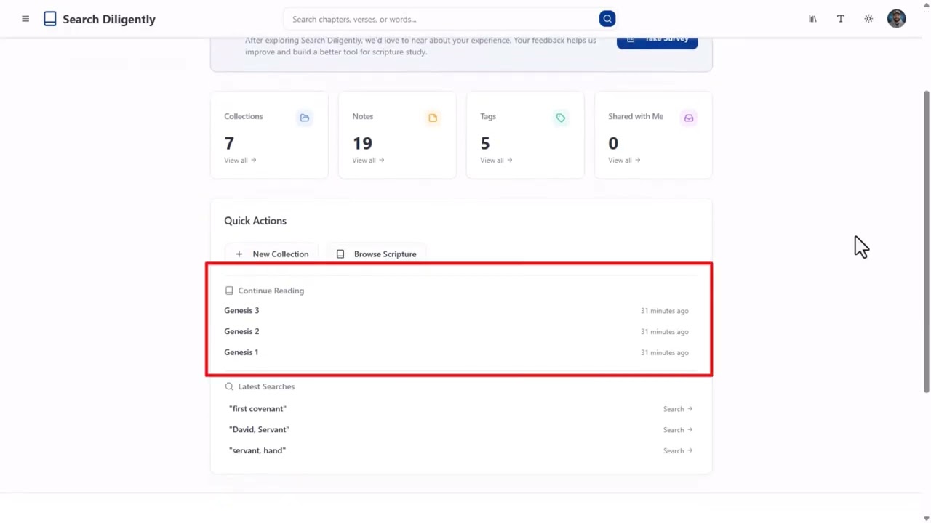
Task: Click the Shared with Me inbox icon
Action: coord(689,118)
